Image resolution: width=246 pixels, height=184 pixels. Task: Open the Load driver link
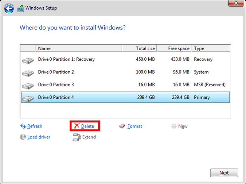coord(39,137)
